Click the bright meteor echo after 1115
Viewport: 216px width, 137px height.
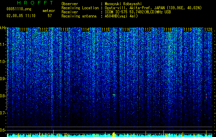(x=114, y=95)
